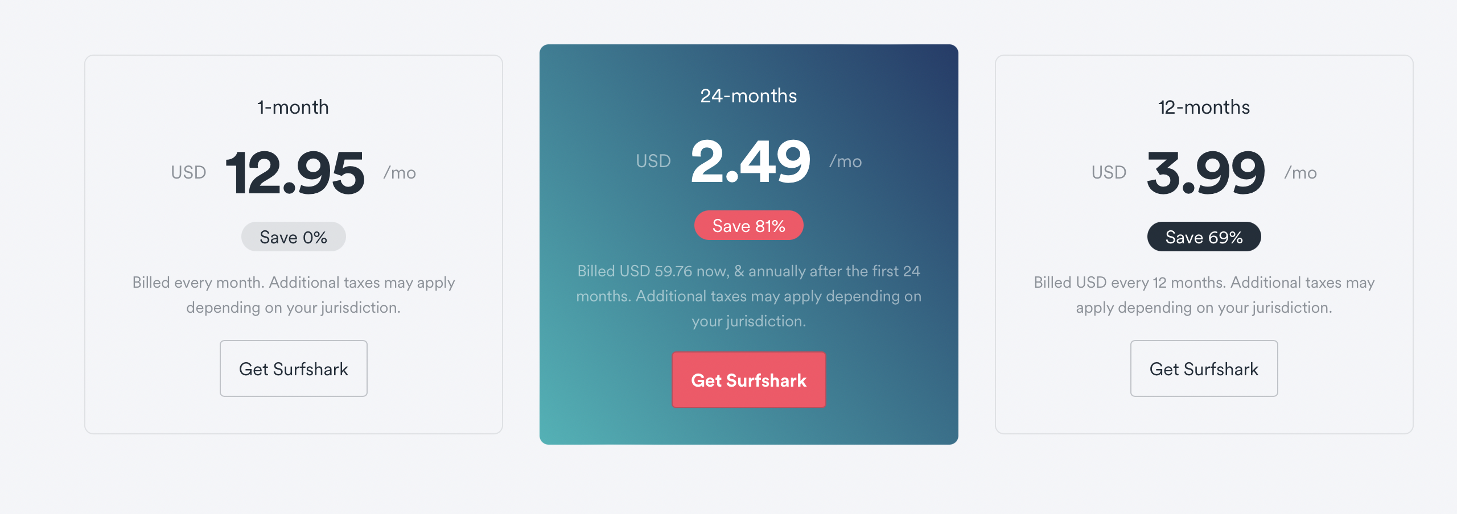
Task: Click the 12.95 price figure
Action: 295,173
